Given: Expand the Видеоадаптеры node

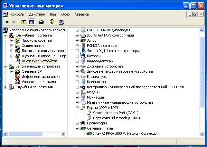Looking at the screenshot, I should 77,61.
